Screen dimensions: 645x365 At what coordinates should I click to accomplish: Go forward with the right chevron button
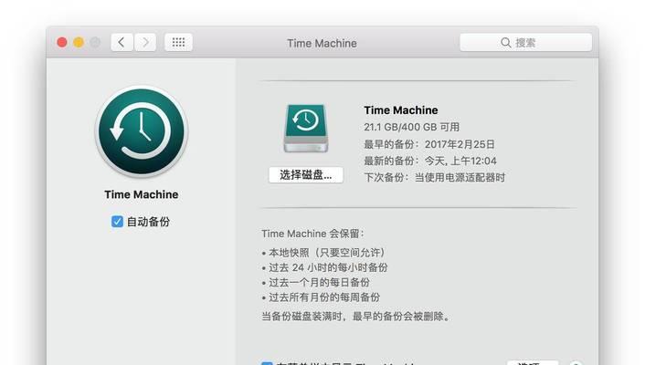(145, 42)
